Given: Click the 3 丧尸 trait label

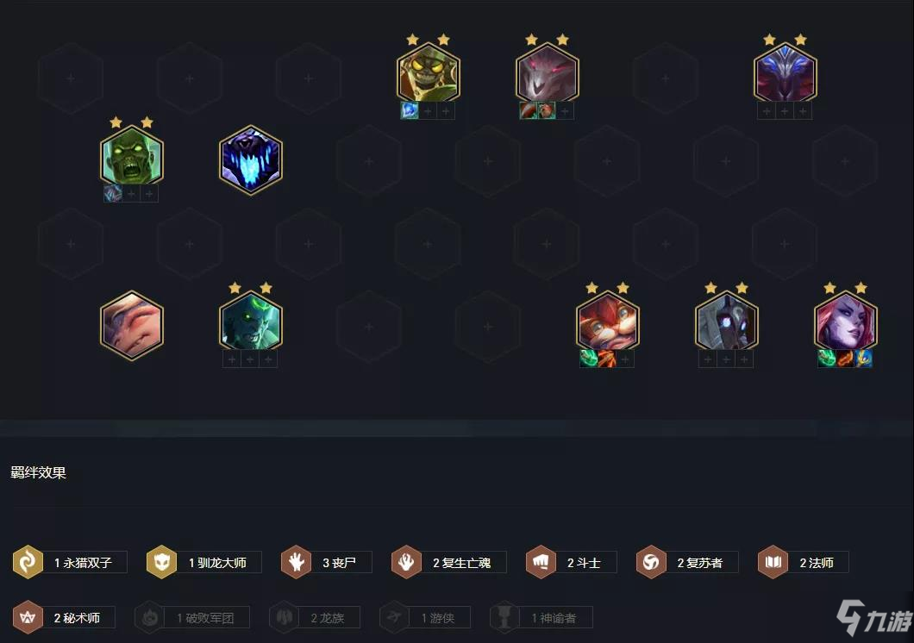Looking at the screenshot, I should (x=339, y=563).
